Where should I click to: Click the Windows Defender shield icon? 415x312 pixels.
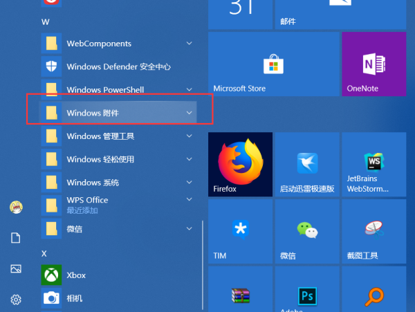coord(51,66)
